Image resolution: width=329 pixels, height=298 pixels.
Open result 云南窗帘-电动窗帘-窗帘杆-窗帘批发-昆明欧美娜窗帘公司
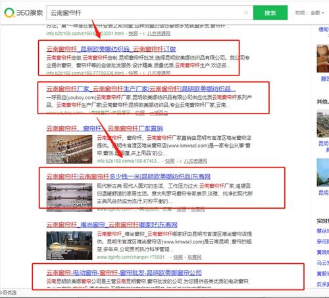(124, 272)
